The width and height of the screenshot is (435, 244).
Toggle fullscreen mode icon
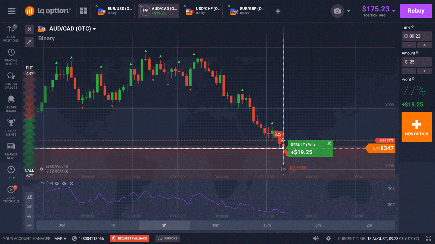coord(428,238)
